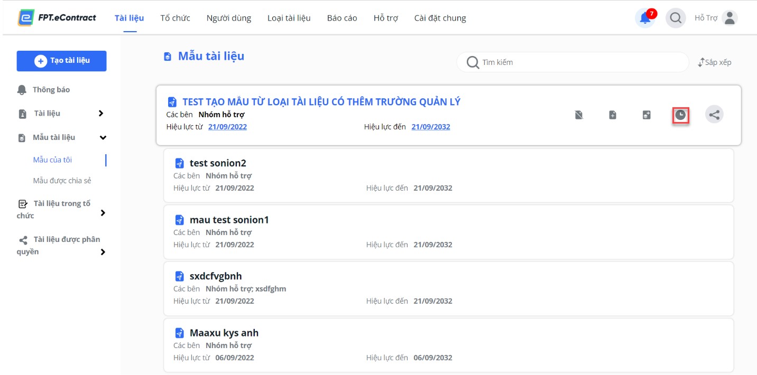Click the document icon beside Maaxu kys anh
Screen dimensions: 757x375
[180, 333]
